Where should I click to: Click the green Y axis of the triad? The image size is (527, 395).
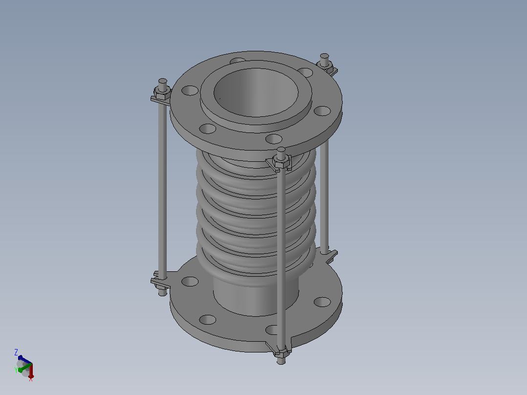pyautogui.click(x=24, y=368)
